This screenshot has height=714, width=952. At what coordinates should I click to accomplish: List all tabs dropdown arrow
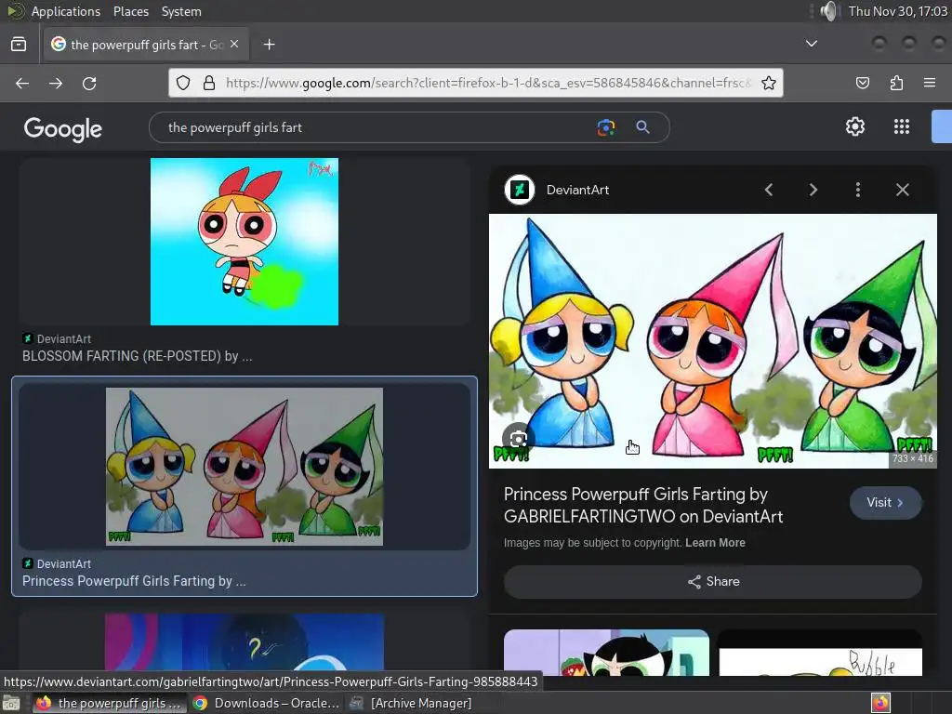[811, 44]
